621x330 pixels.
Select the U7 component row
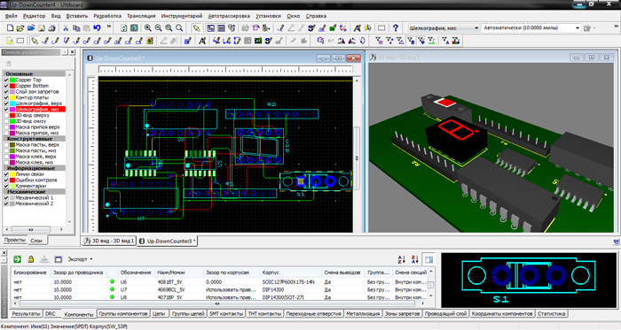click(220, 289)
